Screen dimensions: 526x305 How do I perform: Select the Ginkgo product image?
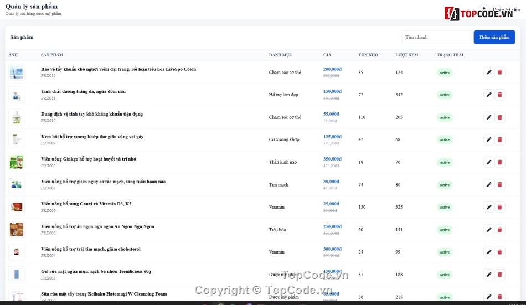tap(17, 162)
